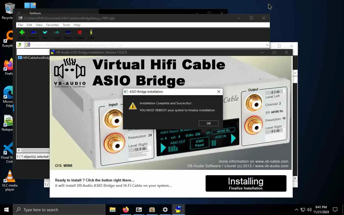Click OK in ASIO Bridge Installation dialog
This screenshot has width=344, height=215.
[x=209, y=123]
